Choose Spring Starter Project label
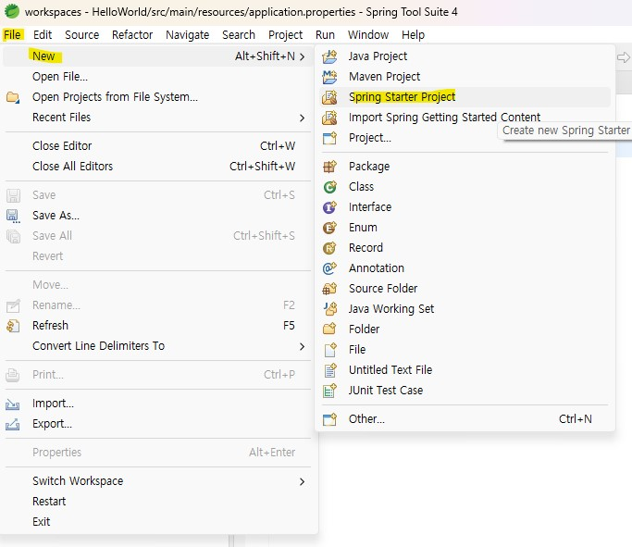632x547 pixels. (x=402, y=97)
